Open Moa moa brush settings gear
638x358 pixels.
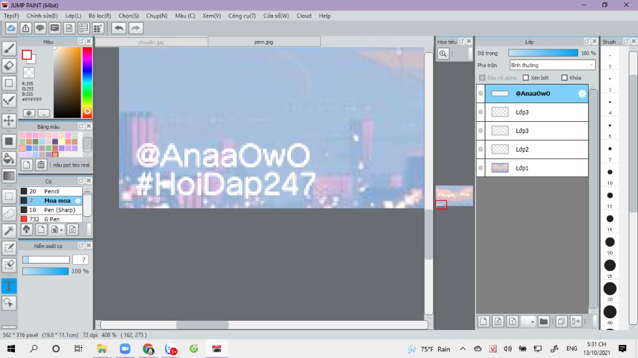78,201
